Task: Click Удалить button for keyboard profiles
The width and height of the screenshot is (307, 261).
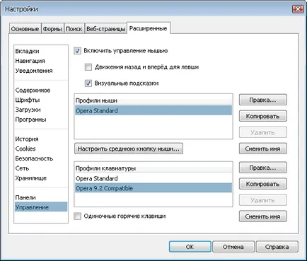Action: (263, 200)
